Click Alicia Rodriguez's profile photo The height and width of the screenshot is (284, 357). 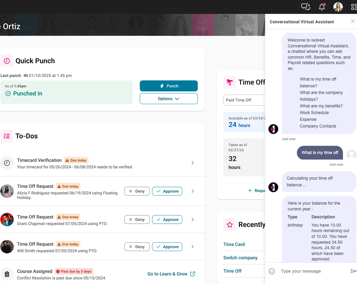(x=7, y=191)
